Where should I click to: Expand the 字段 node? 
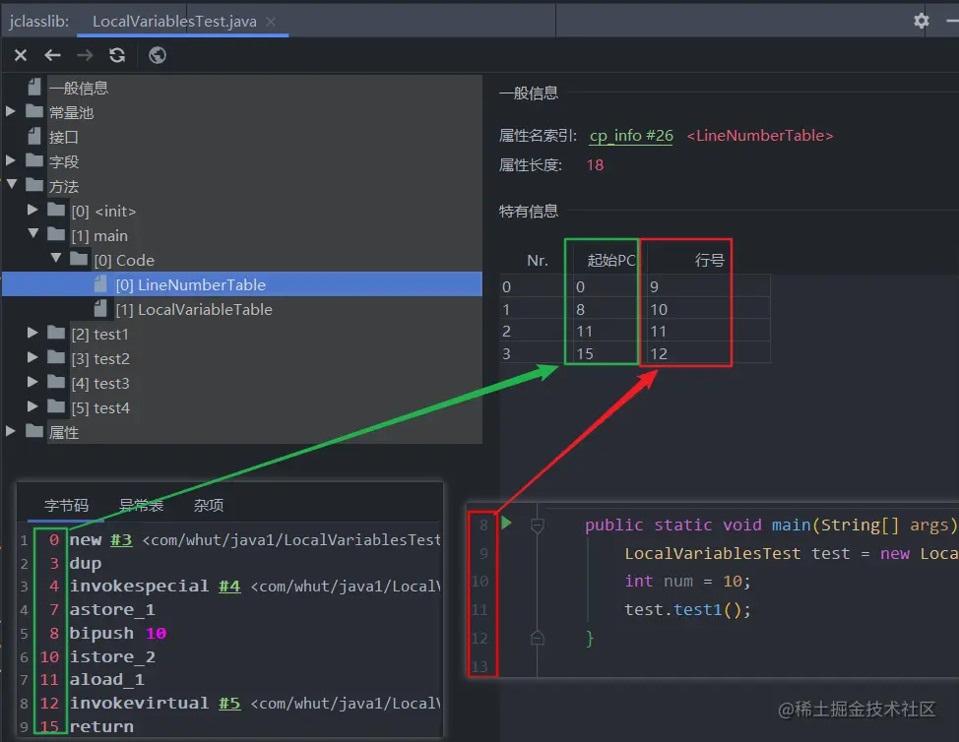coord(11,160)
